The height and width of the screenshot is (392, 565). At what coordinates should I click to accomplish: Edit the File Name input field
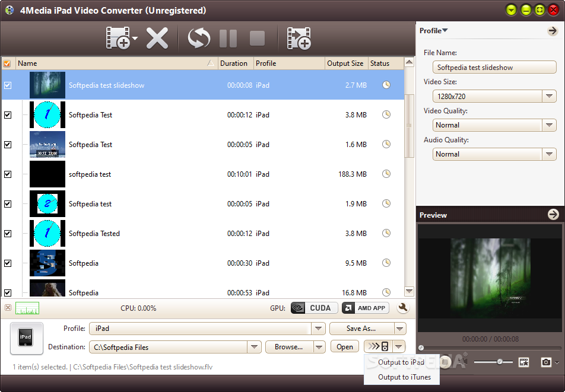[494, 68]
